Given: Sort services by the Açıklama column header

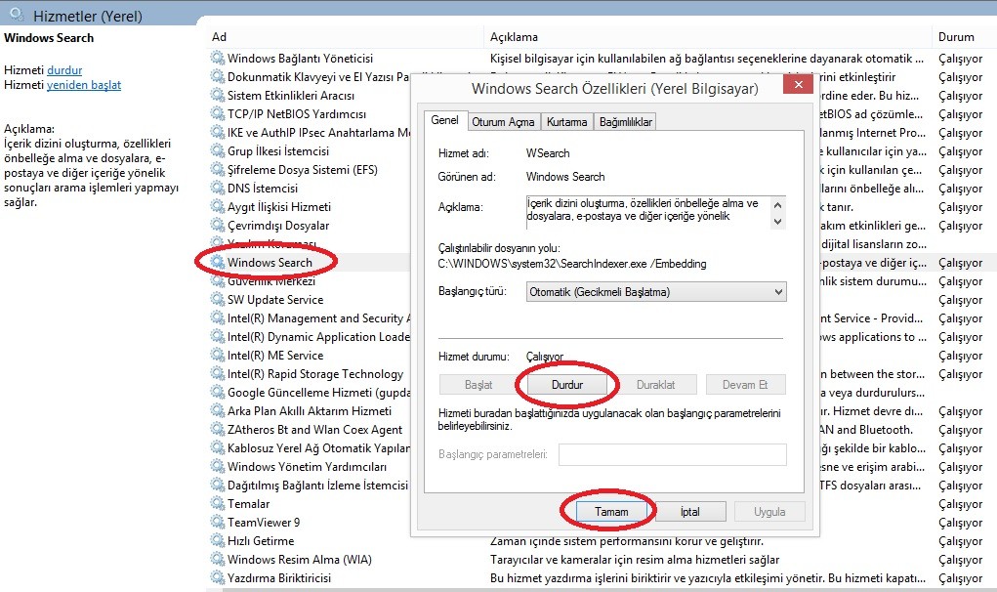Looking at the screenshot, I should [x=708, y=37].
